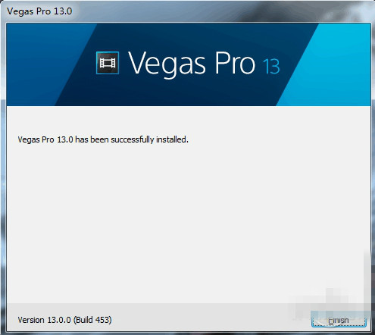The height and width of the screenshot is (335, 375).
Task: Click "Vegas Pro 13.0" at the start of the message
Action: pyautogui.click(x=45, y=139)
